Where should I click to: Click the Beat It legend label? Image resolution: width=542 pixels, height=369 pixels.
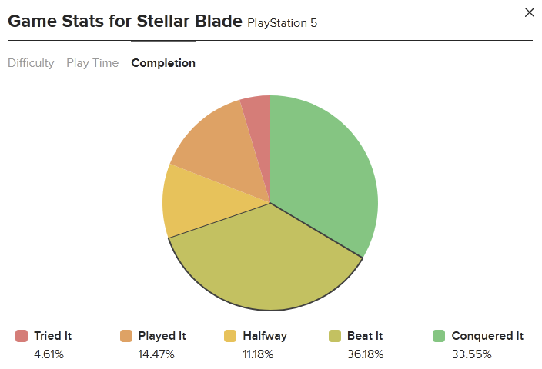365,336
